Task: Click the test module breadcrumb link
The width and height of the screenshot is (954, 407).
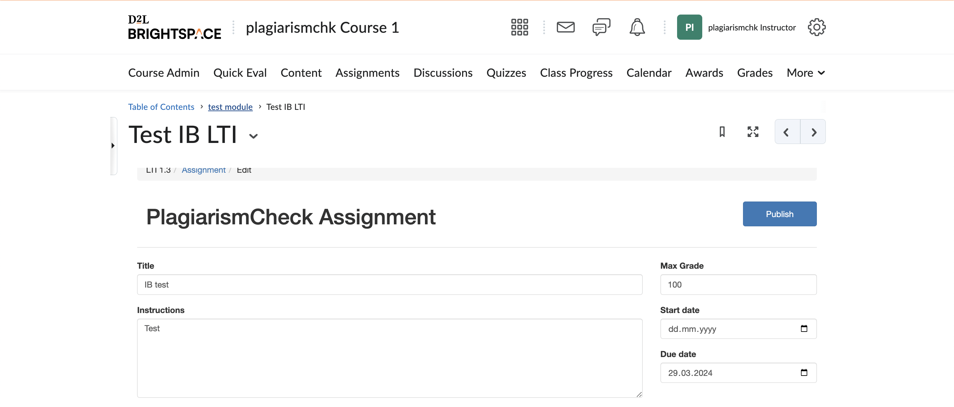Action: point(230,106)
